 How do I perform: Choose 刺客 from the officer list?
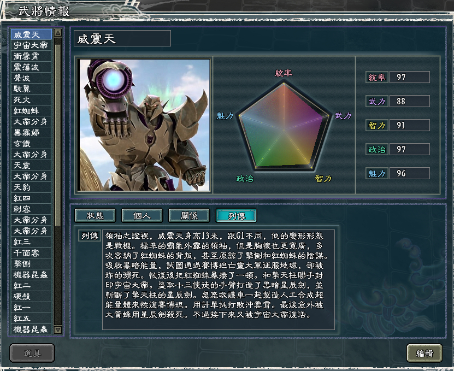tap(31, 209)
